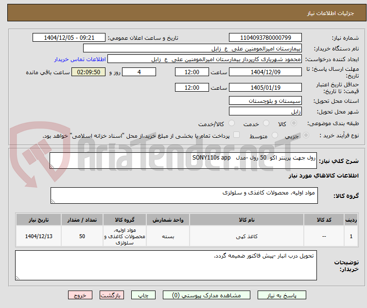Image resolution: width=367 pixels, height=308 pixels.
Task: Click the ردیف column header
Action: click(351, 220)
